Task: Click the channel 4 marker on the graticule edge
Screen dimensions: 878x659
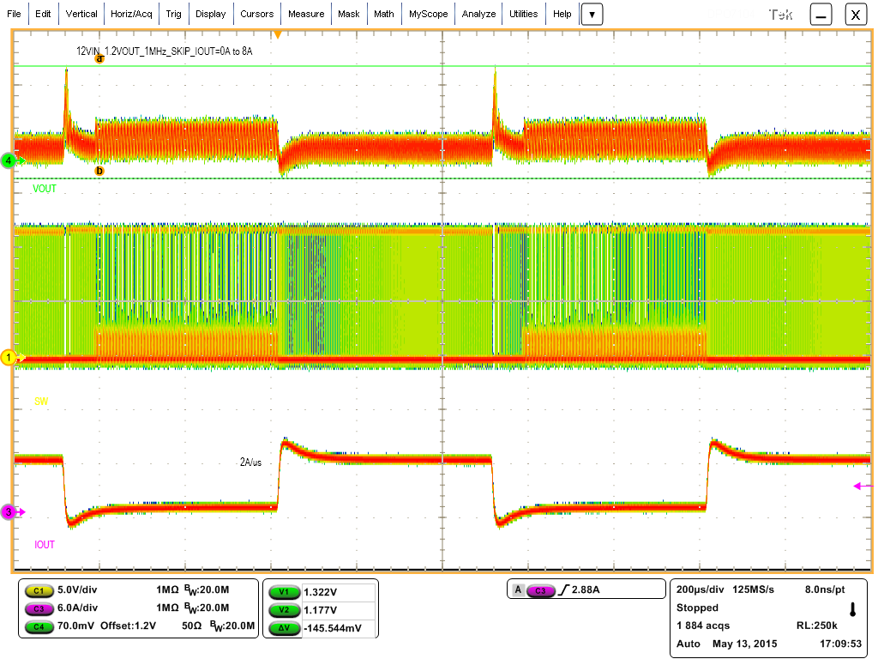Action: 7,160
